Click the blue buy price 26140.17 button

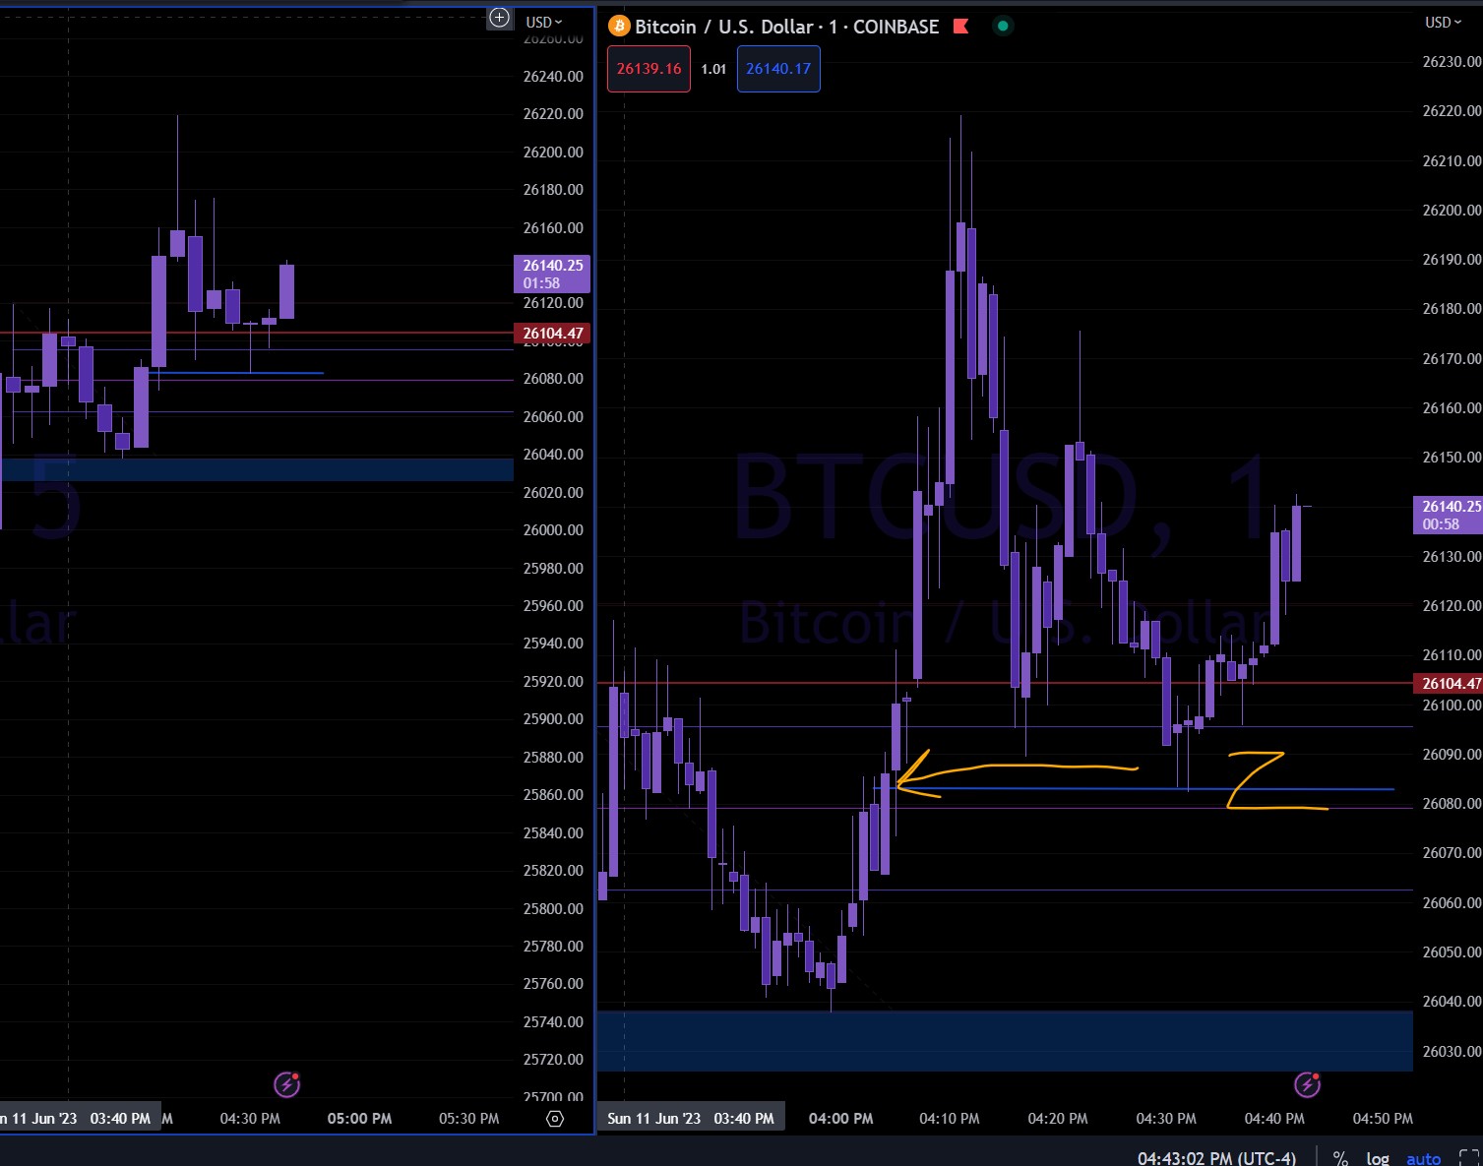tap(778, 69)
